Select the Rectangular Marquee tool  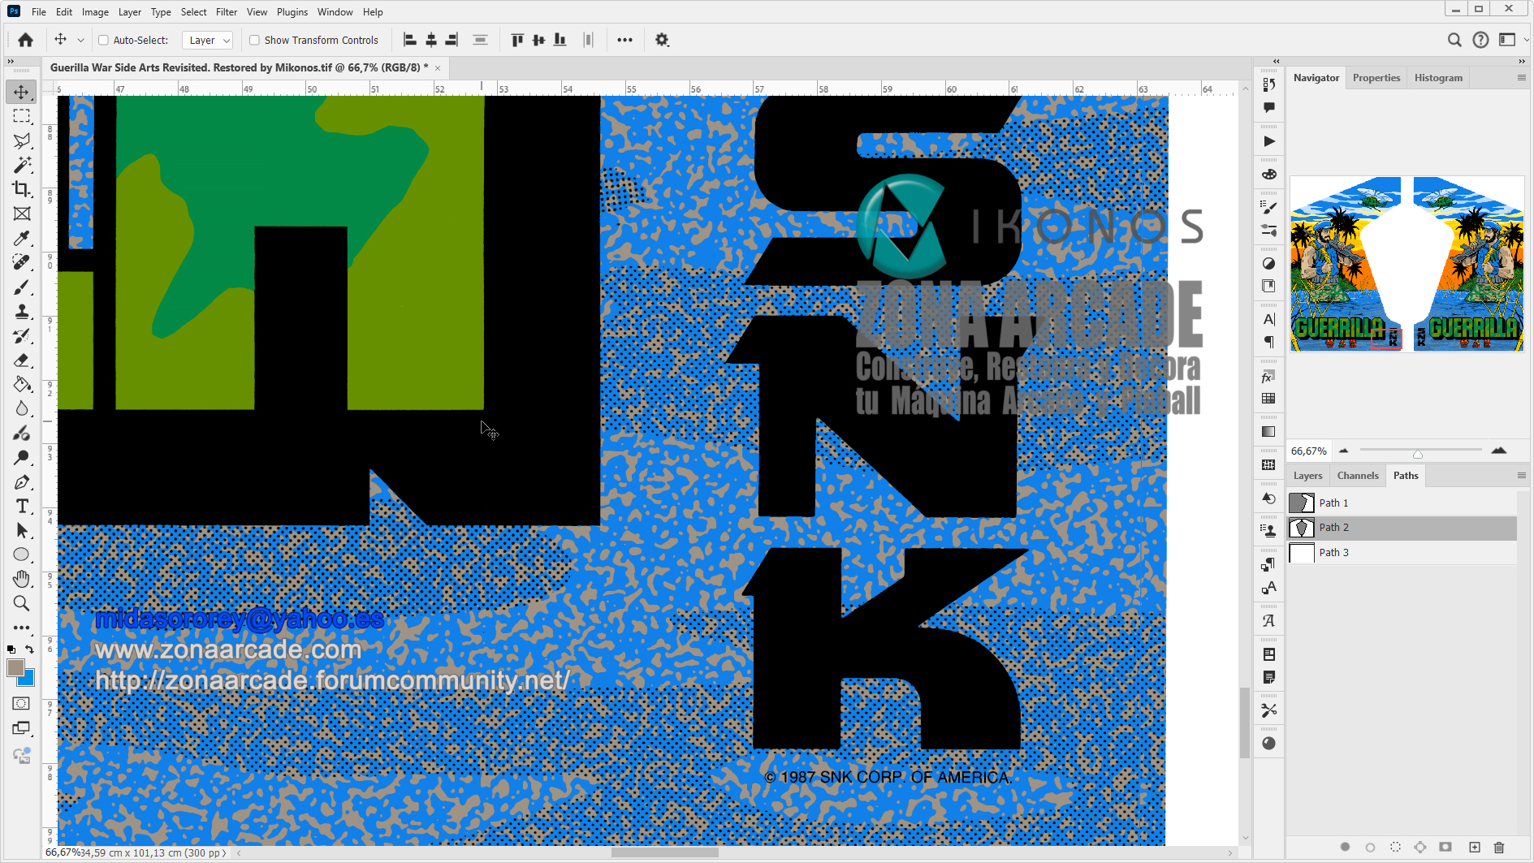click(x=22, y=116)
